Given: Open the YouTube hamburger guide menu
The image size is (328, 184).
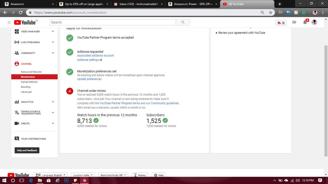Looking at the screenshot, I should [9, 22].
